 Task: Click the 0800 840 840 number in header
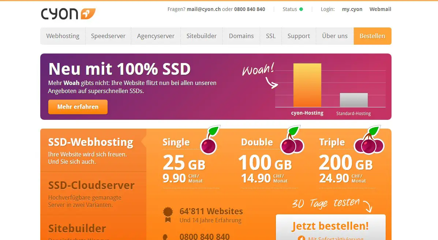point(250,9)
